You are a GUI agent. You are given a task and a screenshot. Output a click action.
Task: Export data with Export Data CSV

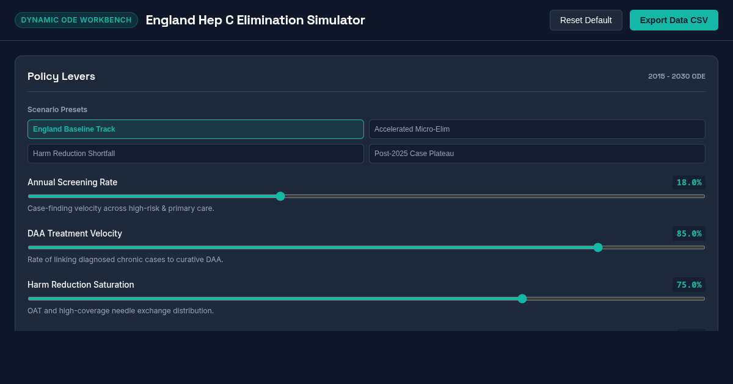click(674, 20)
